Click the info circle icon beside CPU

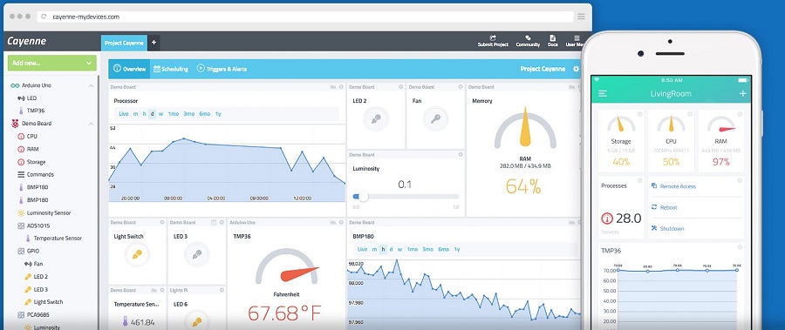[21, 137]
